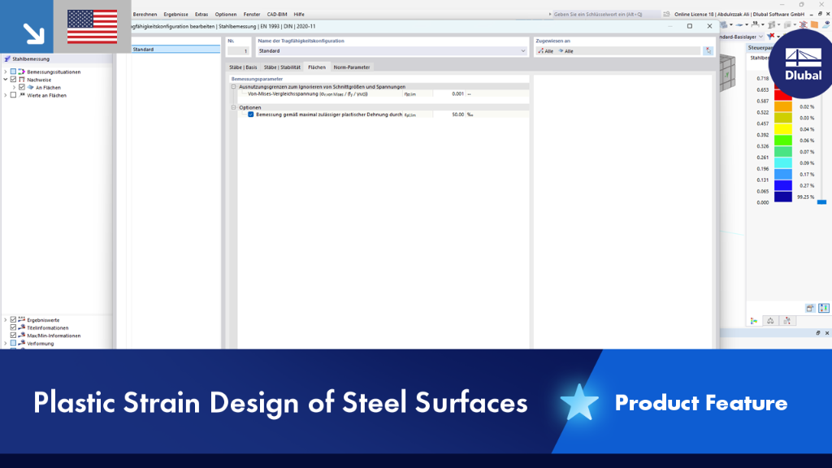Image resolution: width=832 pixels, height=468 pixels.
Task: Expand the Ergebniswerte tree node
Action: pos(6,320)
